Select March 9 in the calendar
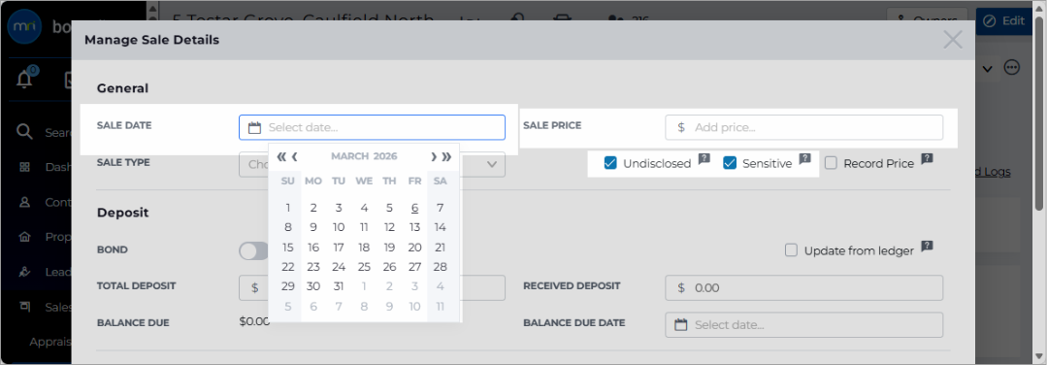The height and width of the screenshot is (365, 1048). [313, 227]
